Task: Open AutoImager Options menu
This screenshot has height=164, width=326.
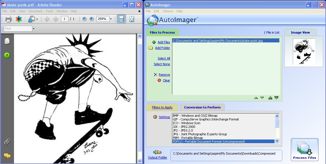Action: pos(168,11)
